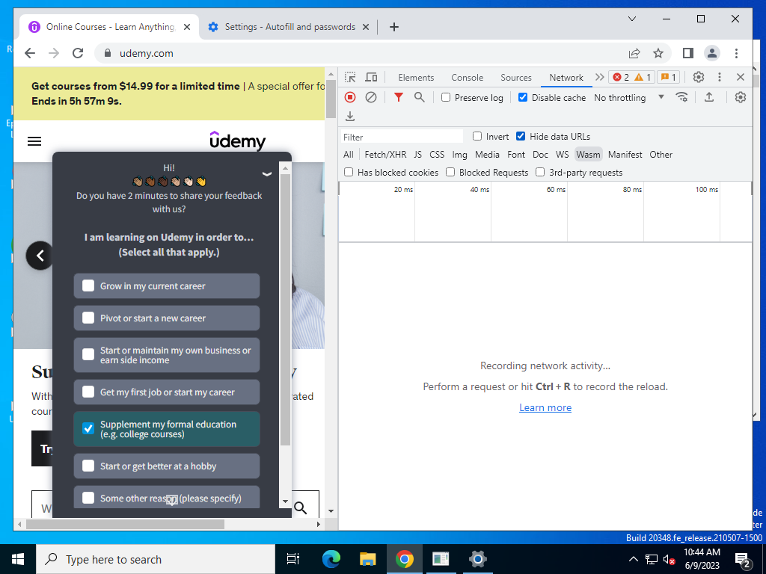Show hidden system tray icons
Viewport: 766px width, 574px height.
pos(633,559)
